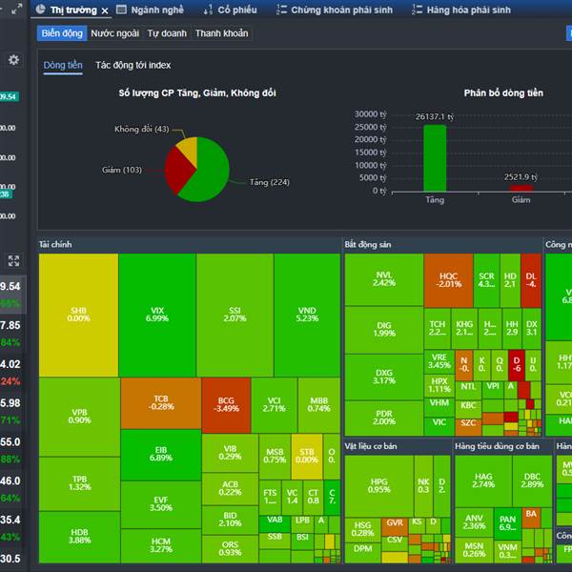Select the HDB 3.88% treemap tile
This screenshot has height=572, width=572.
(79, 537)
